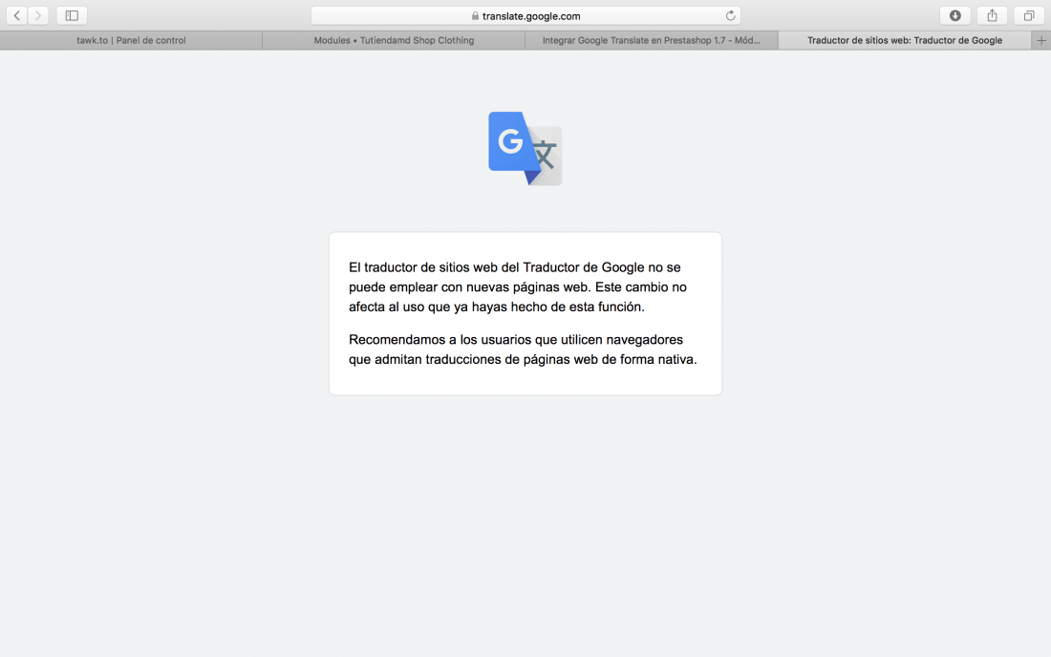The width and height of the screenshot is (1051, 657).
Task: Go forward to the next page
Action: pyautogui.click(x=38, y=15)
